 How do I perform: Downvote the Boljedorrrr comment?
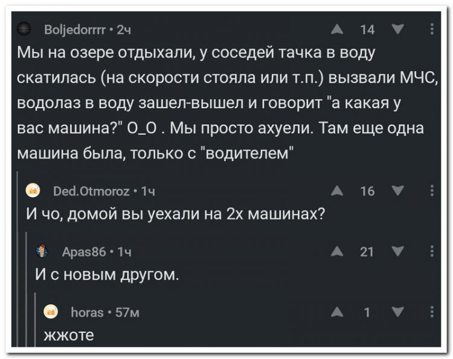click(398, 29)
